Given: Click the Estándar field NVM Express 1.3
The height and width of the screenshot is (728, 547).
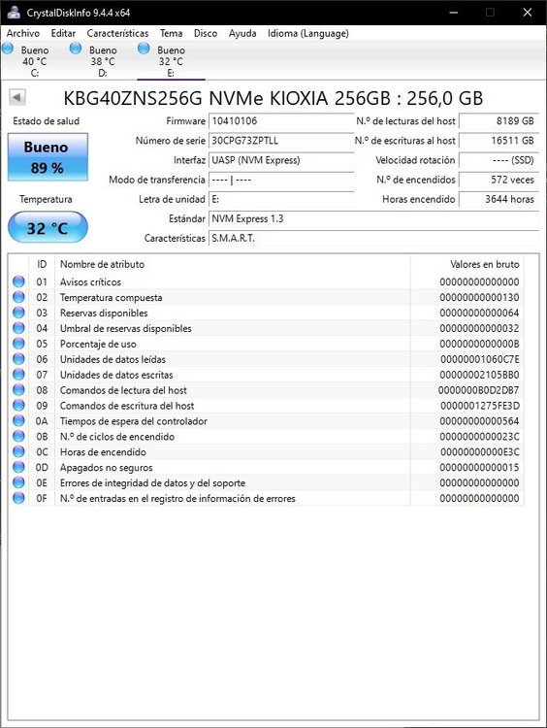Looking at the screenshot, I should (x=373, y=218).
